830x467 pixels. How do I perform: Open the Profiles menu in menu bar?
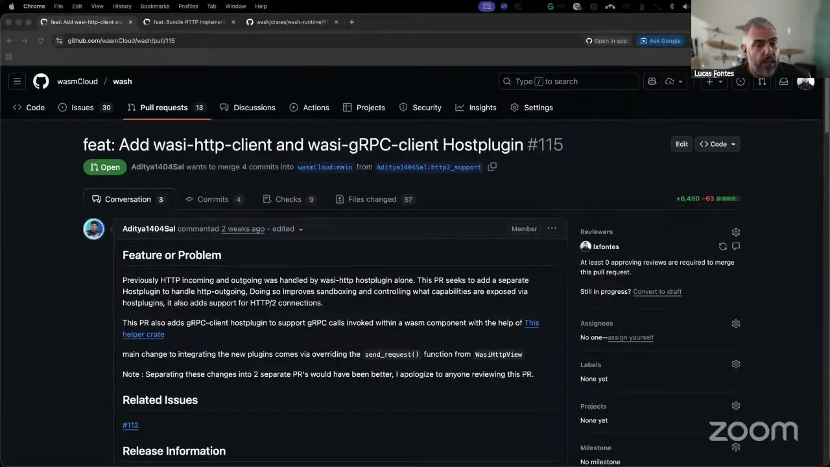click(x=188, y=6)
